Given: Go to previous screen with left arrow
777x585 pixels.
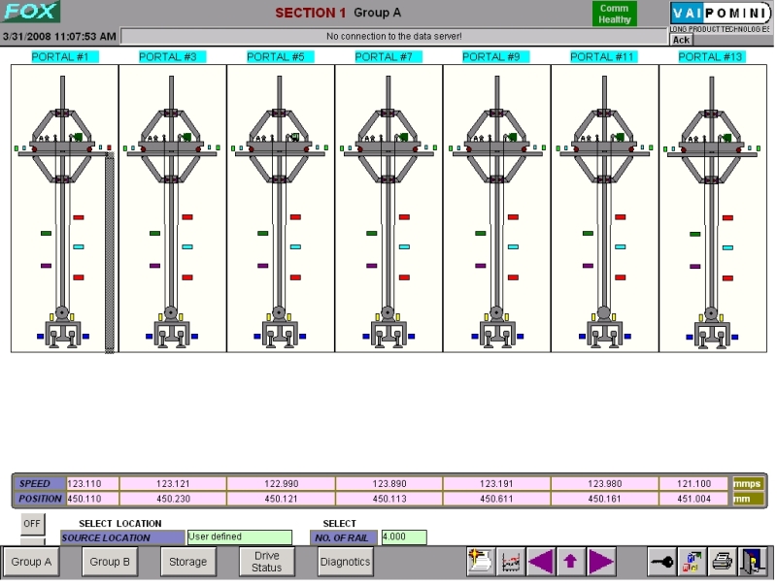Looking at the screenshot, I should [x=540, y=562].
